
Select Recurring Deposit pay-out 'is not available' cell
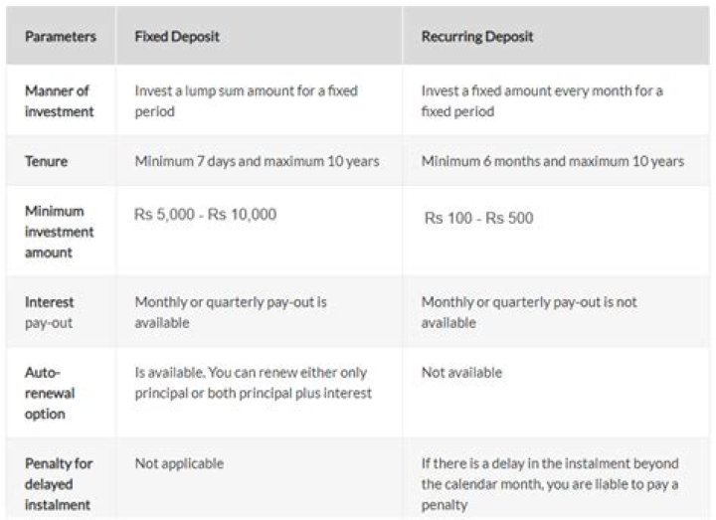[529, 312]
